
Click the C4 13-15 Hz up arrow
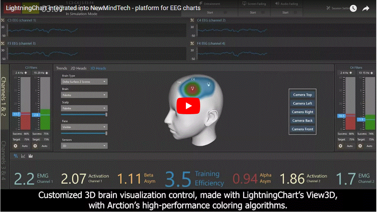(372, 73)
